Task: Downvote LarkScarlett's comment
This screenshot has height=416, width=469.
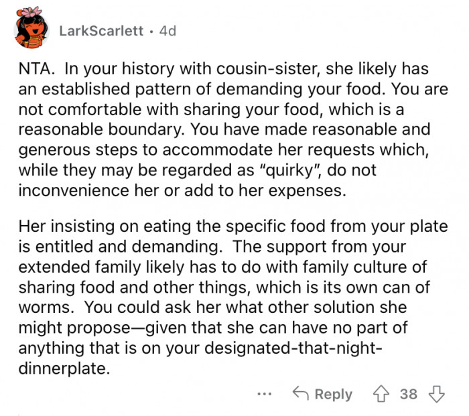Action: pyautogui.click(x=437, y=394)
